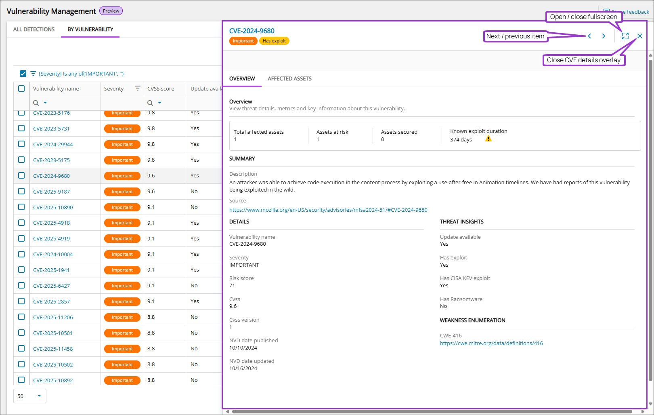The width and height of the screenshot is (654, 415).
Task: Open the Affected Assets tab
Action: tap(289, 79)
